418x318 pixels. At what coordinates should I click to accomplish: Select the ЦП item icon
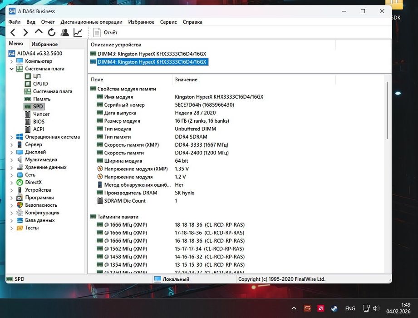click(28, 76)
